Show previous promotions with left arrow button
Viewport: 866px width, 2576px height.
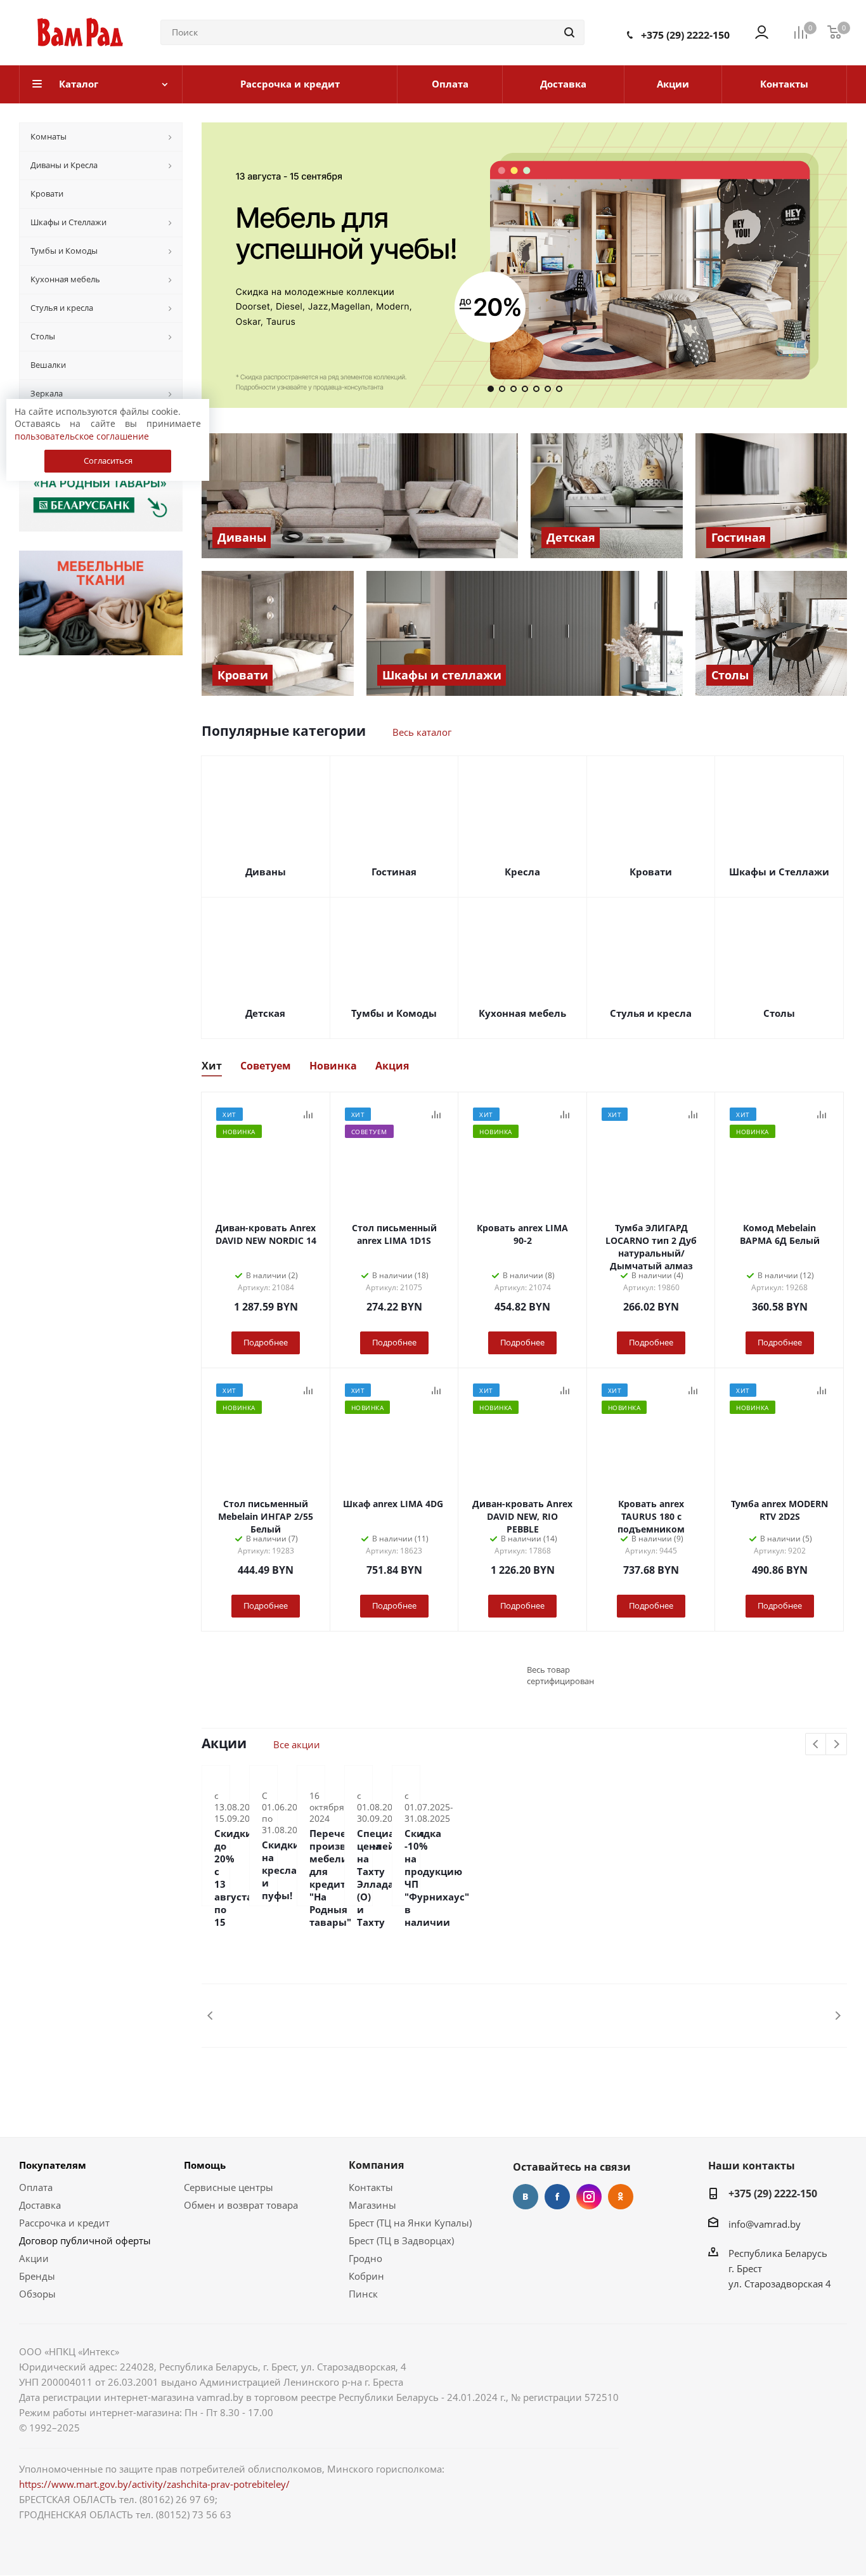coord(816,1744)
